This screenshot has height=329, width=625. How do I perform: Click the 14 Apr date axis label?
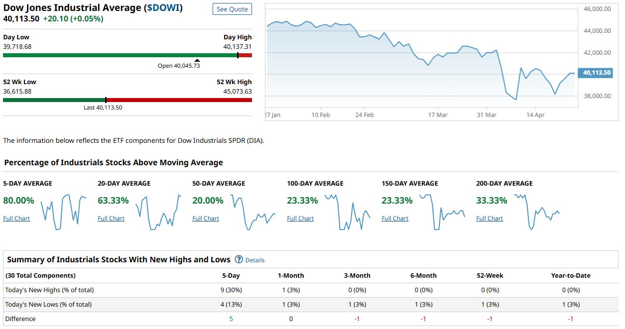(x=535, y=114)
